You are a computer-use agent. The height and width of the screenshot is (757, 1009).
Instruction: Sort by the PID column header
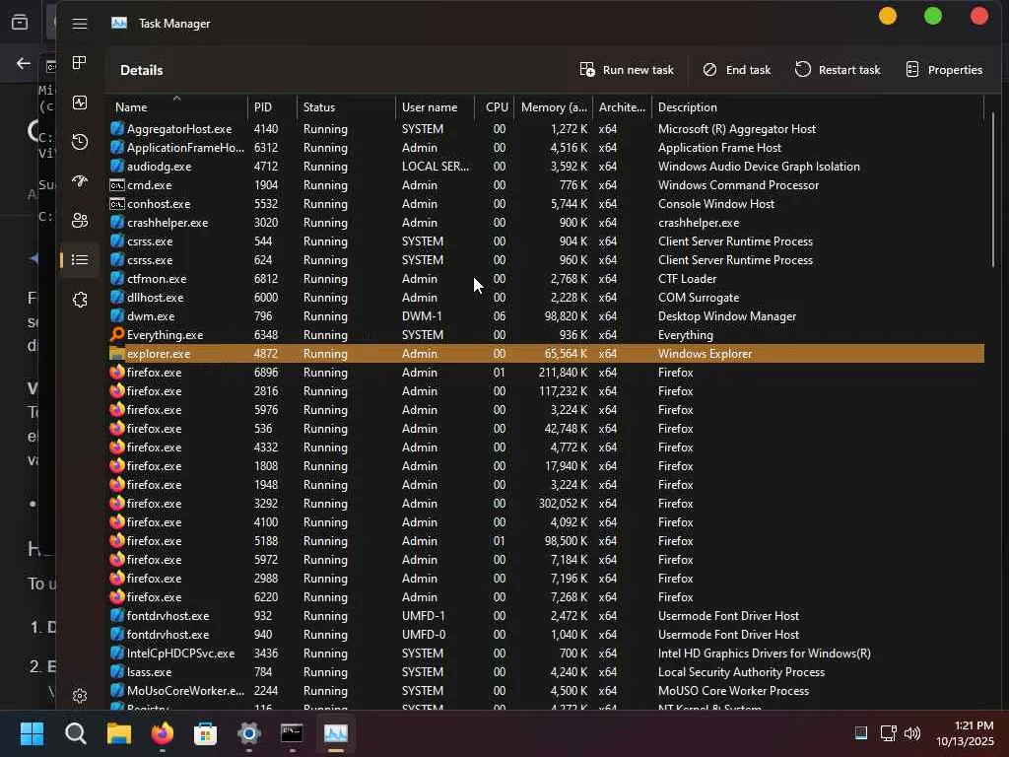tap(272, 107)
